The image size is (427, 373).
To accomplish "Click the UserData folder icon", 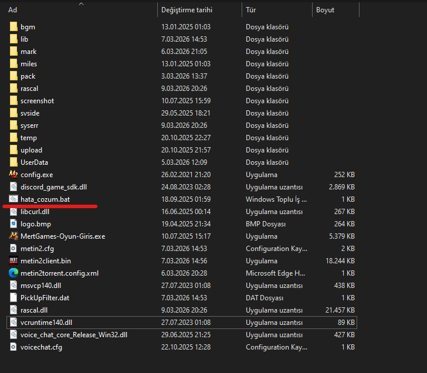I will coord(13,162).
